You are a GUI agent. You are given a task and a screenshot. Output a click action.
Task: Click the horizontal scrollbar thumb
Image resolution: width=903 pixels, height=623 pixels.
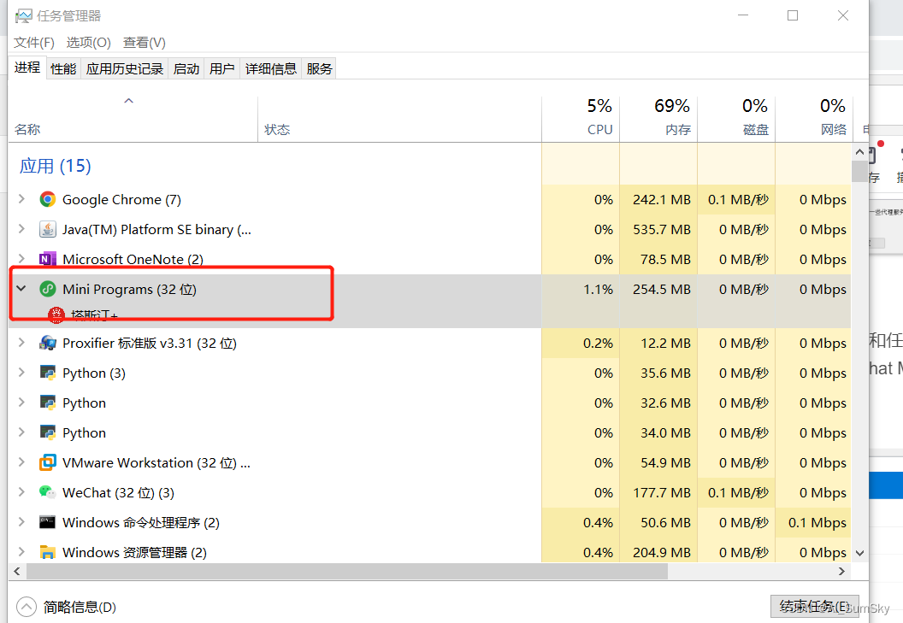[x=347, y=571]
